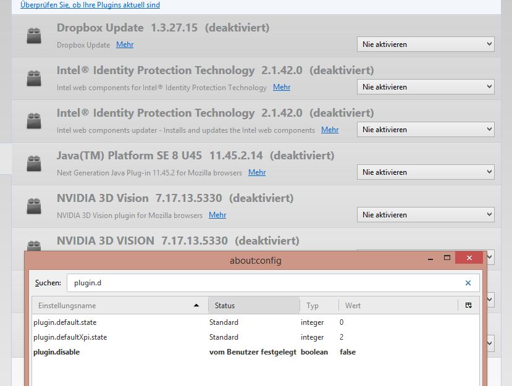
Task: Open Mehr link for Intel web components description
Action: (x=282, y=87)
